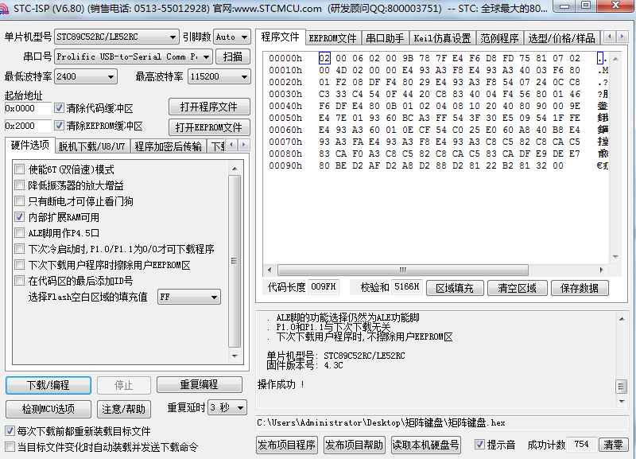The image size is (636, 459).
Task: Click 读取本机硬盘号 button
Action: click(425, 445)
